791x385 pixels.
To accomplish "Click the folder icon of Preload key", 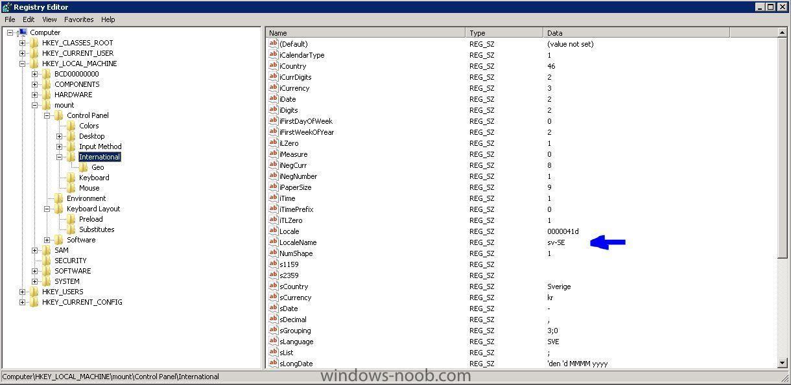I will pyautogui.click(x=71, y=219).
